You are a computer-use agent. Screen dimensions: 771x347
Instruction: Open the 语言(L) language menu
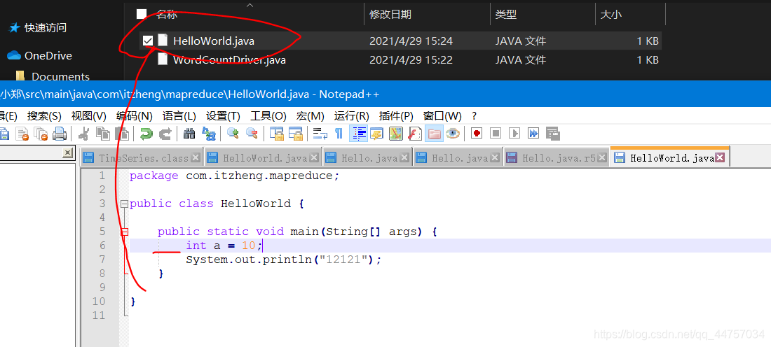pos(179,115)
